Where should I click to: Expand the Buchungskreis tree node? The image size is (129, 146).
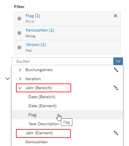(20, 70)
